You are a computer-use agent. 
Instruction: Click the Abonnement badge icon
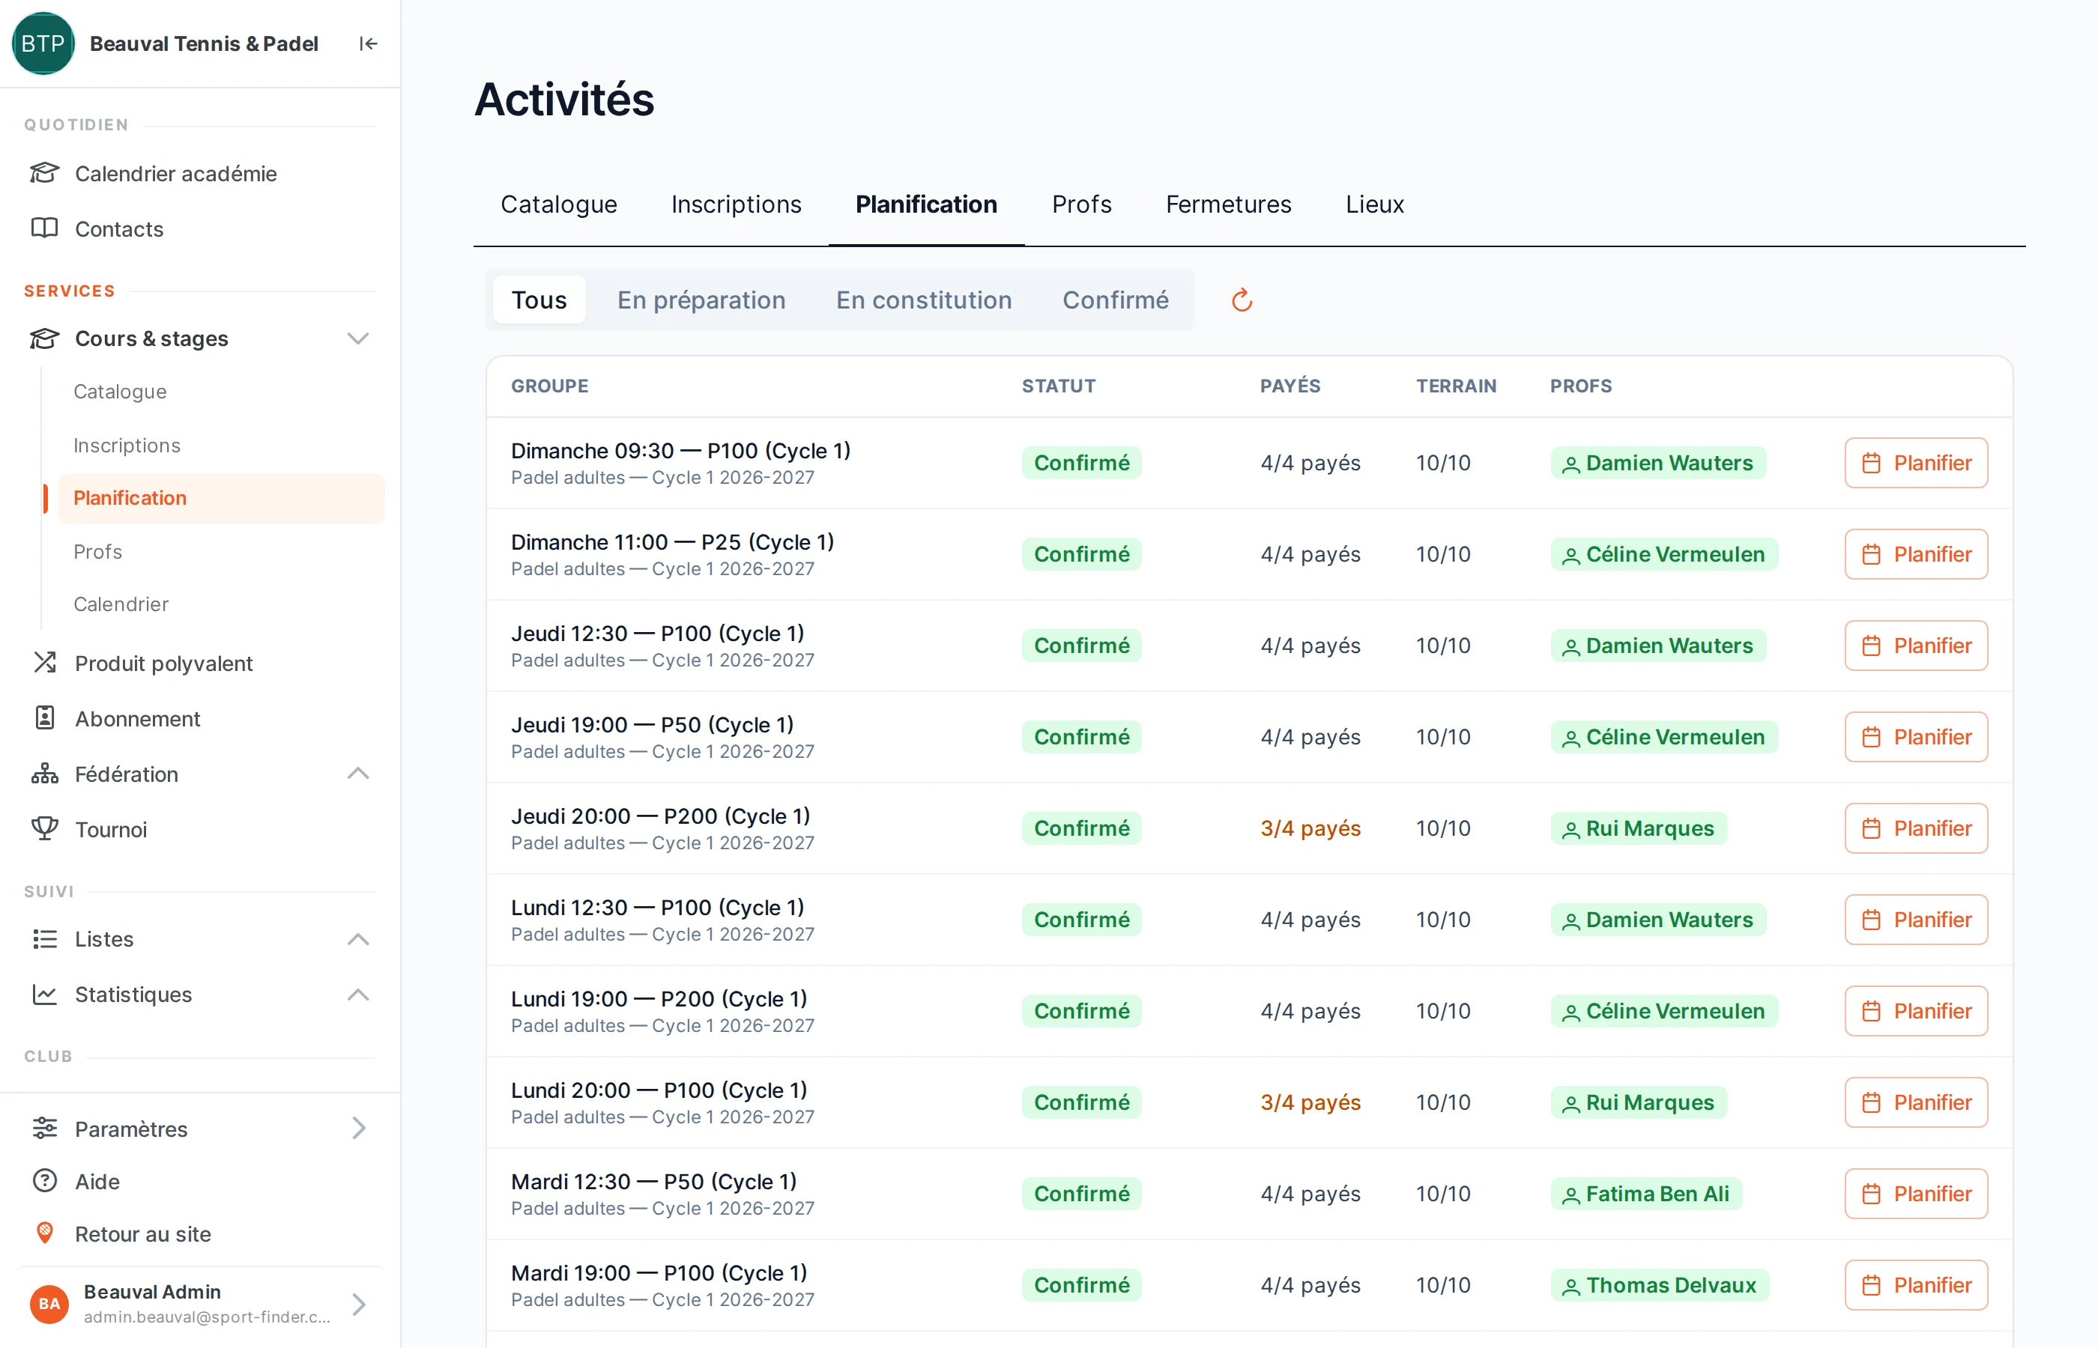45,717
